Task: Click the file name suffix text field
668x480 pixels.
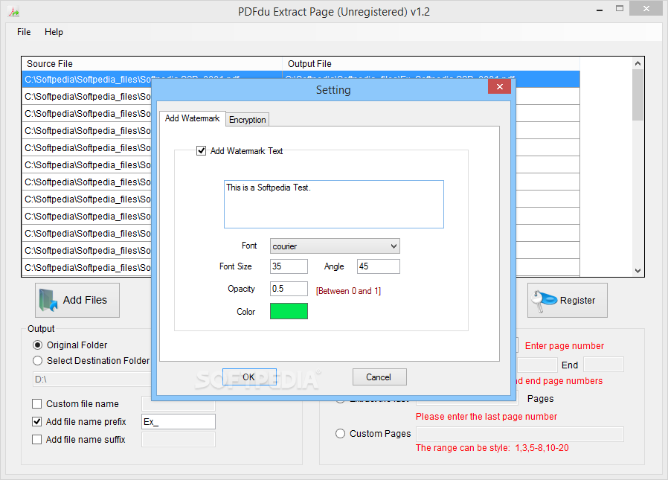Action: click(x=179, y=440)
